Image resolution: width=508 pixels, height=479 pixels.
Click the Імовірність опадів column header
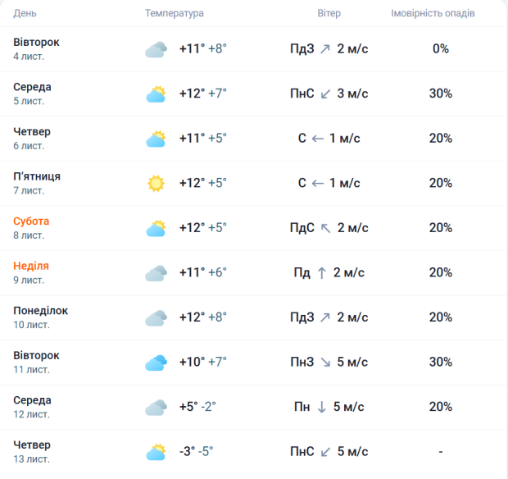[x=433, y=14]
